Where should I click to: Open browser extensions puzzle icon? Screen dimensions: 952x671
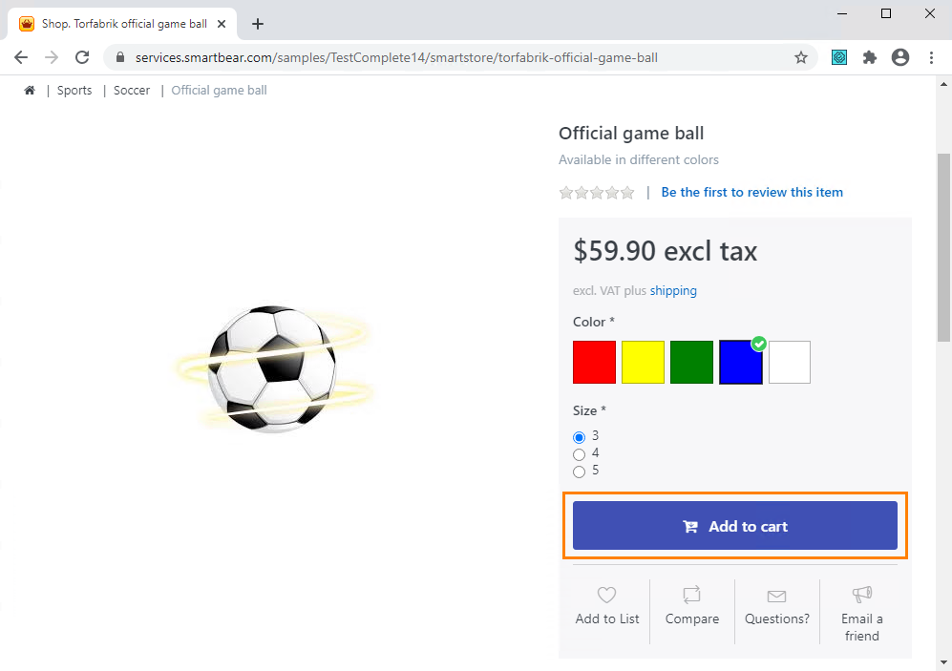(870, 57)
